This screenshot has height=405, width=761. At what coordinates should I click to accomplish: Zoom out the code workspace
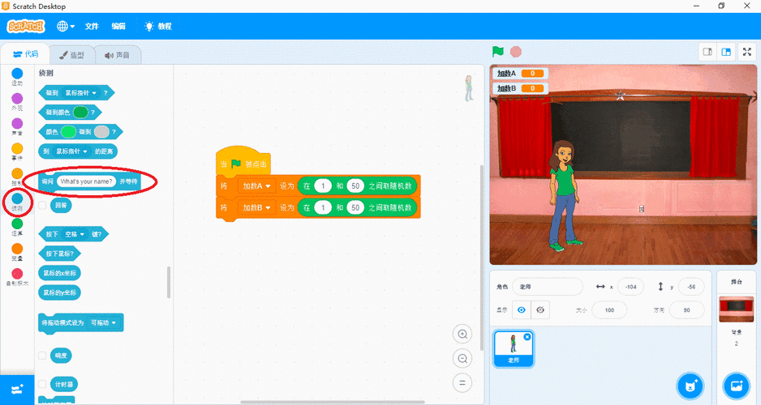(x=463, y=359)
